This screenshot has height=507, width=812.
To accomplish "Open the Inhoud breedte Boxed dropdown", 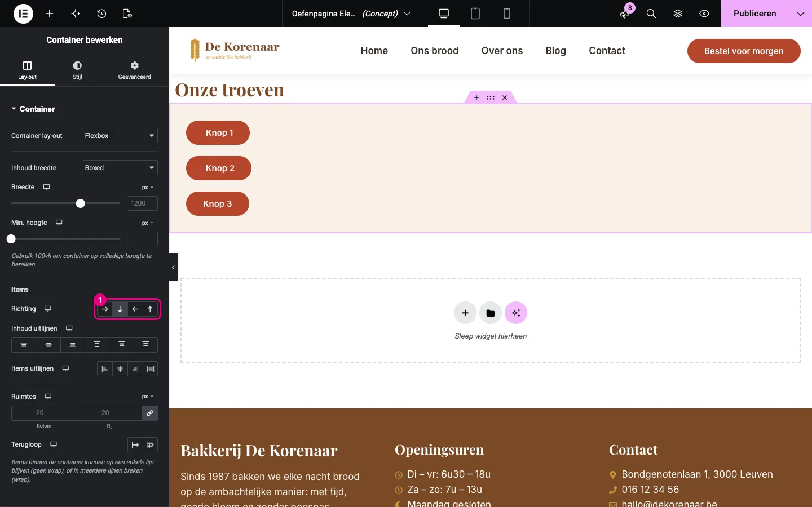I will coord(120,168).
